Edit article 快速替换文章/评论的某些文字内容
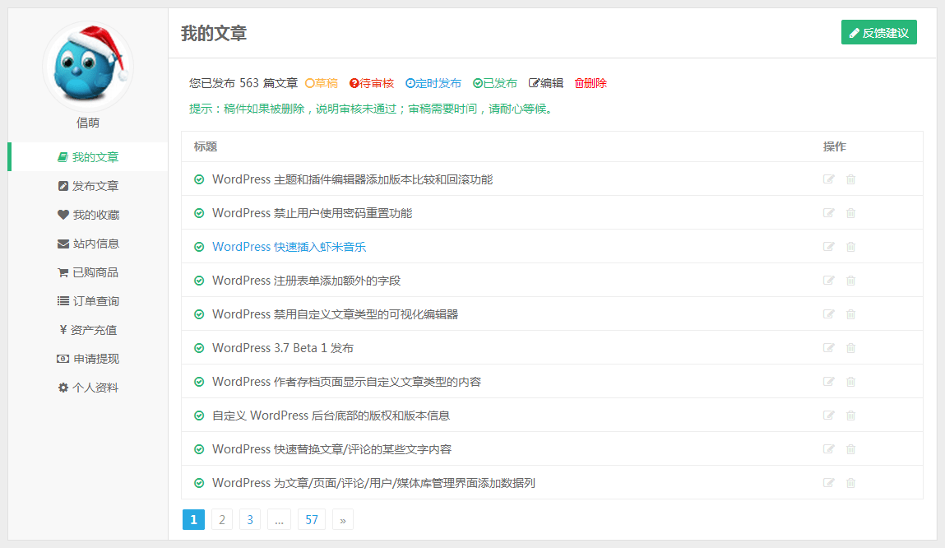Viewport: 945px width, 548px height. [x=829, y=449]
